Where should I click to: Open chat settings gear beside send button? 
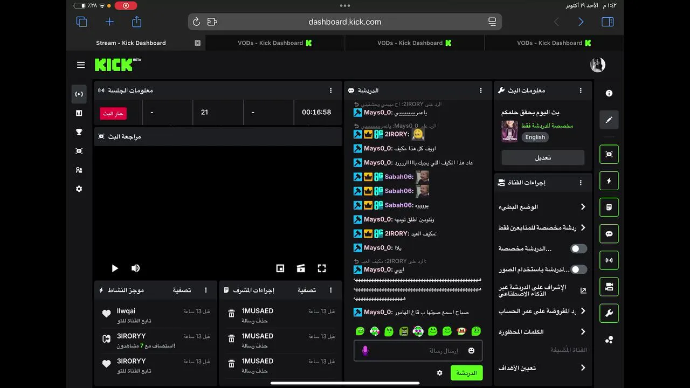(439, 373)
